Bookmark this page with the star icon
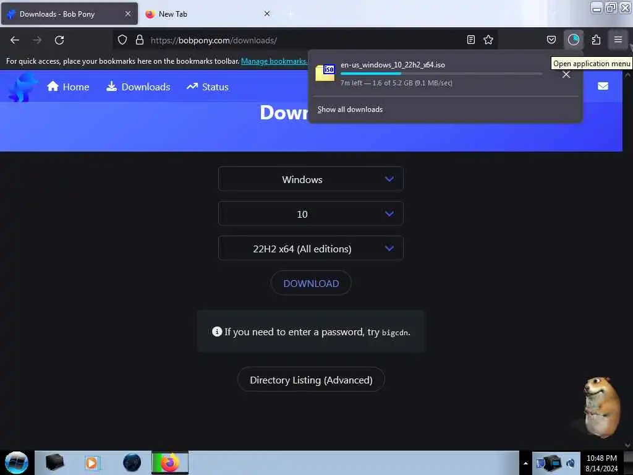The image size is (633, 475). [x=488, y=40]
